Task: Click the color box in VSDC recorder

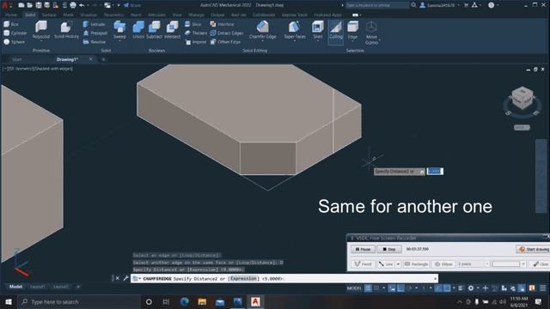Action: pyautogui.click(x=506, y=264)
